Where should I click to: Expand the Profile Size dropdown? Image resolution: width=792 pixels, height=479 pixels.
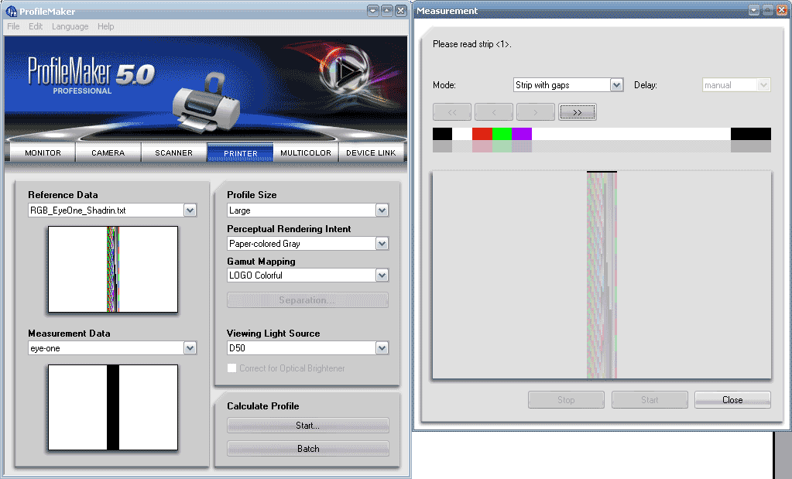pyautogui.click(x=382, y=210)
